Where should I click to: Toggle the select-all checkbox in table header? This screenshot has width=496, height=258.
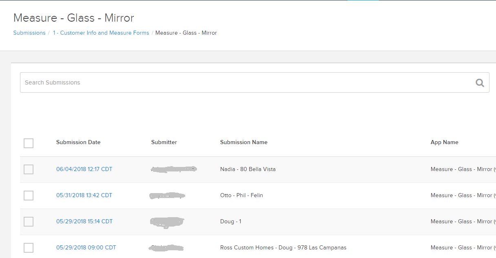click(29, 143)
